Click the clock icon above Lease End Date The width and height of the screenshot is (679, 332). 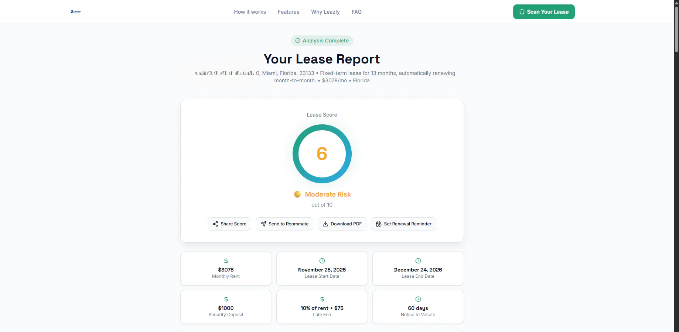[418, 261]
